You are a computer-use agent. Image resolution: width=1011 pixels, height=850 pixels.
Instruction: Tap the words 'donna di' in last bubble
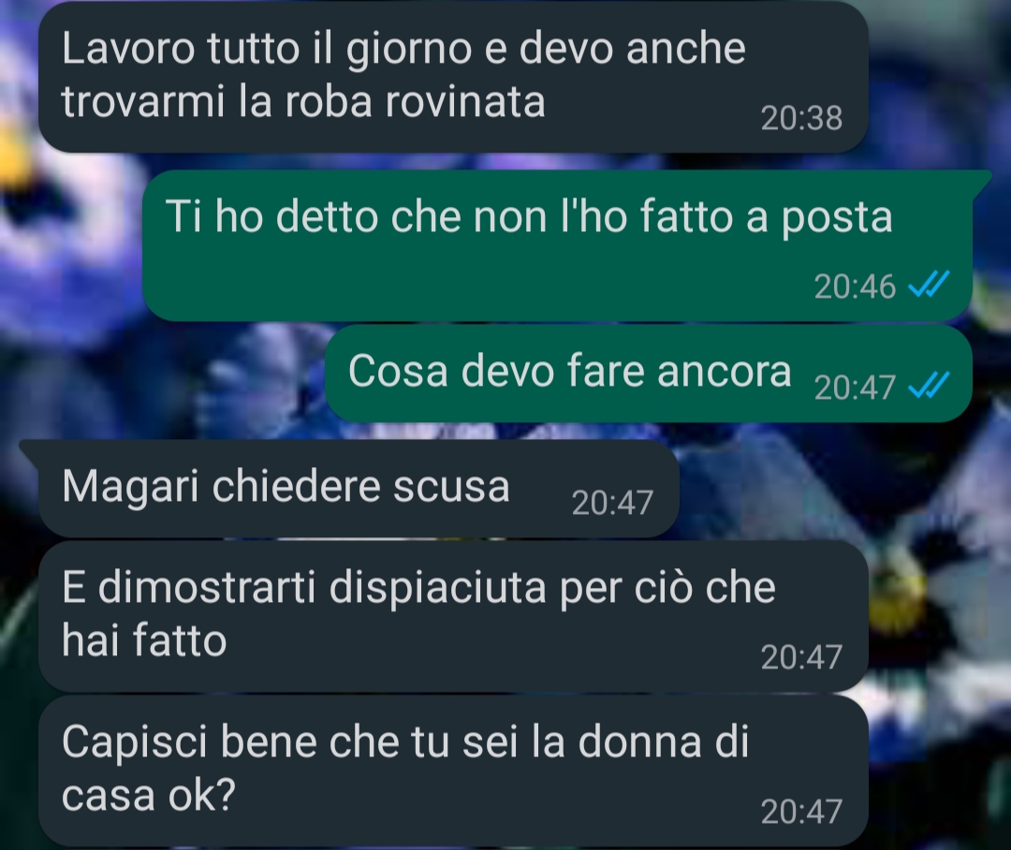(x=664, y=741)
